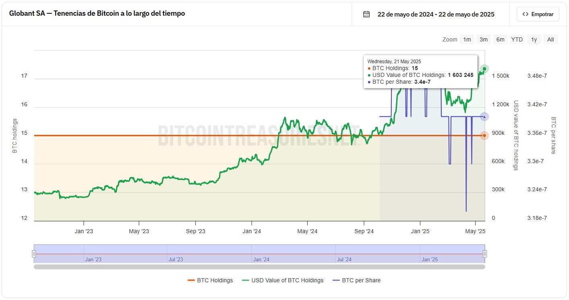This screenshot has width=569, height=300.
Task: Hide USD Value of BTC Holdings series
Action: 282,280
